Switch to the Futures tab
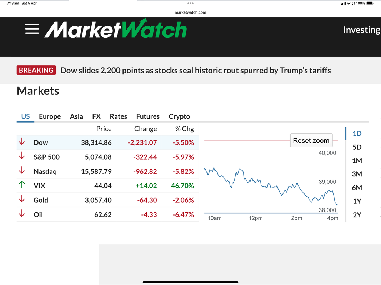Viewport: 381px width, 285px height. pos(148,116)
